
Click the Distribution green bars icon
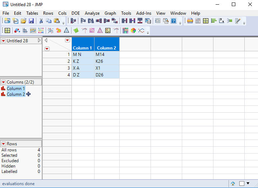click(x=214, y=21)
